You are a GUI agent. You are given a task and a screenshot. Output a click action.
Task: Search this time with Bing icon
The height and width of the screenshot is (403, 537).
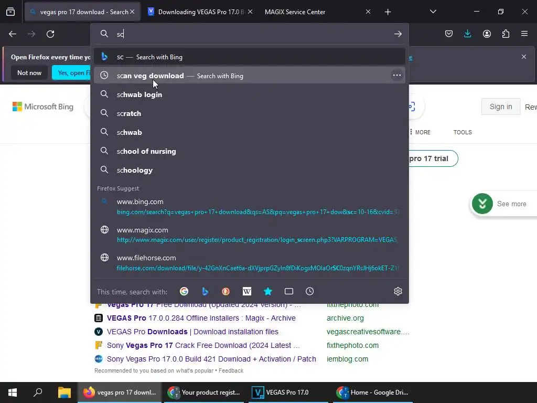click(205, 291)
